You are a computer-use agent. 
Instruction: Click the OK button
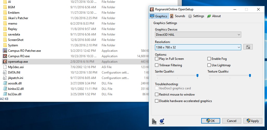(x=211, y=121)
